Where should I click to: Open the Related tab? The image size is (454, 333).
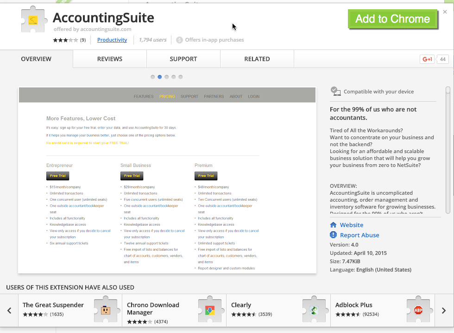[257, 59]
